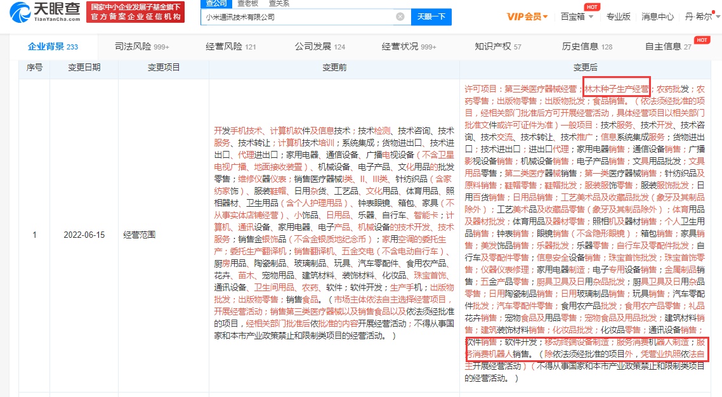Click the red 官方备案企业征信机构 banner

point(135,12)
